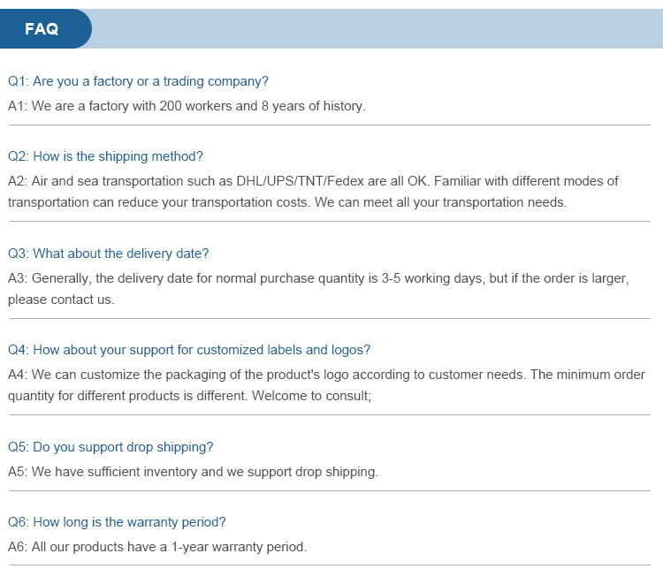Click answer A3 about 3-5 working days
The width and height of the screenshot is (663, 584).
click(318, 278)
